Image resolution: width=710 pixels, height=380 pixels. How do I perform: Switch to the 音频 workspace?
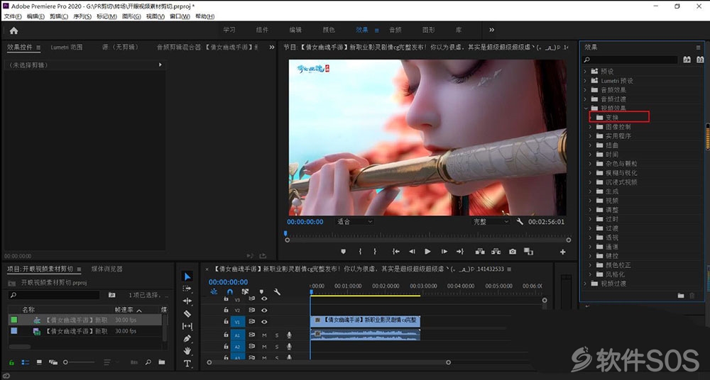coord(395,30)
